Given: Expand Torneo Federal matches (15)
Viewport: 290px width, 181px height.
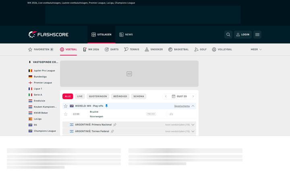Looking at the screenshot, I should pos(180,131).
